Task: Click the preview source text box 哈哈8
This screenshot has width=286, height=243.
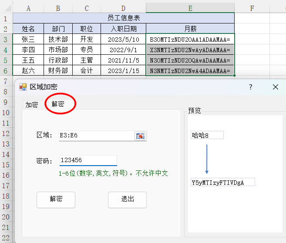Action: click(x=207, y=135)
